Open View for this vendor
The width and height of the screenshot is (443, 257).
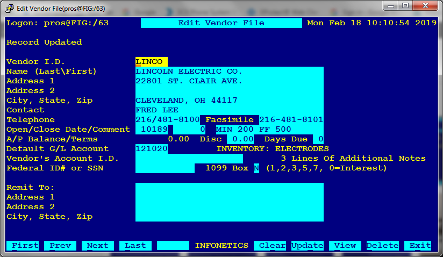click(x=345, y=246)
